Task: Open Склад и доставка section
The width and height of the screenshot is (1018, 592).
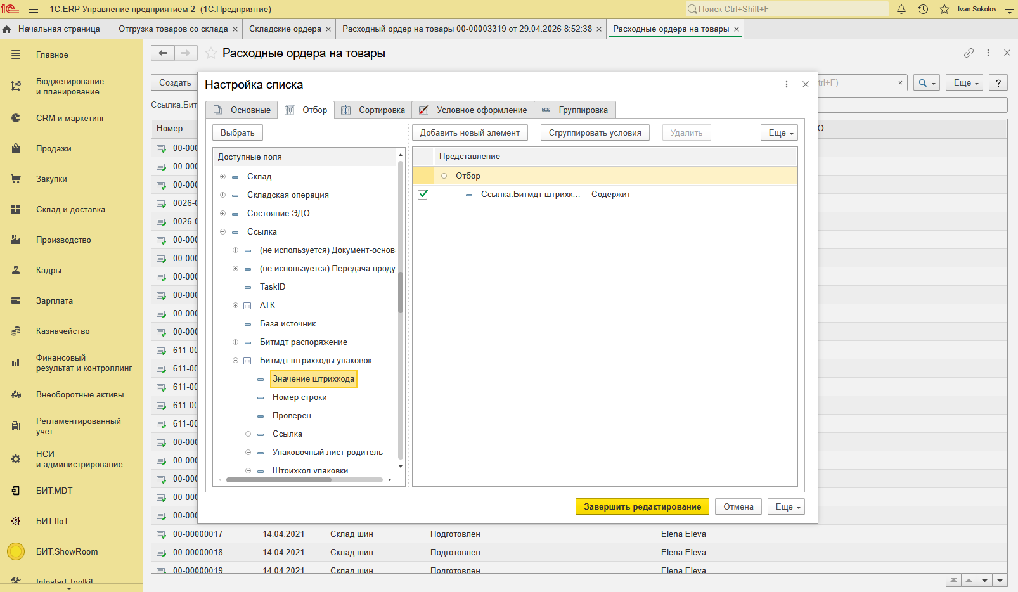Action: click(x=71, y=210)
